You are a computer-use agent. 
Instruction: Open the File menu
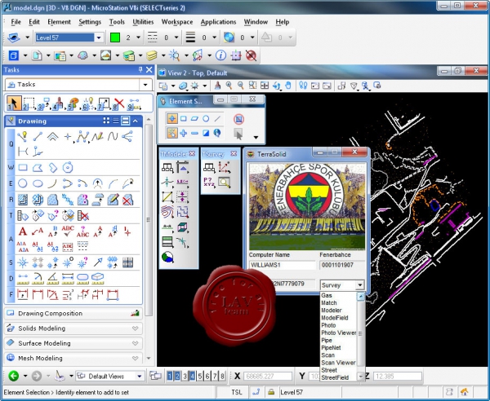tap(16, 22)
